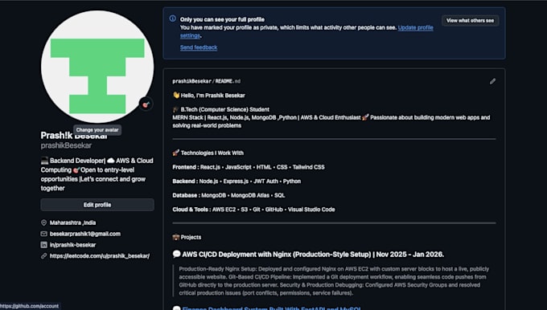Open the prashikBesekar repository link in README header
Image resolution: width=547 pixels, height=310 pixels.
[x=192, y=81]
